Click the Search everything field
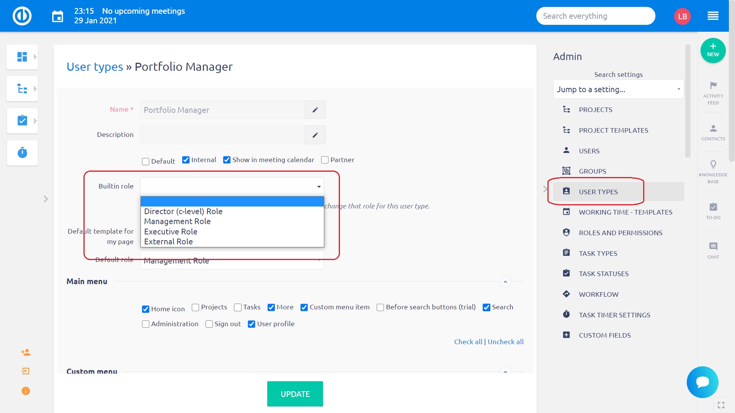 point(595,16)
